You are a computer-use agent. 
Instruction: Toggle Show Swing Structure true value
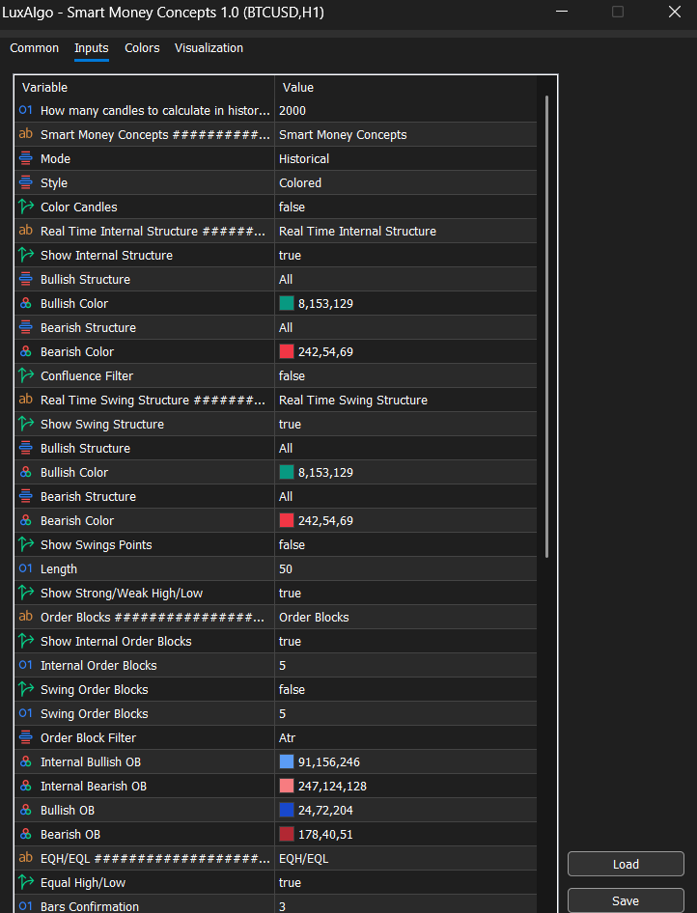[x=405, y=424]
